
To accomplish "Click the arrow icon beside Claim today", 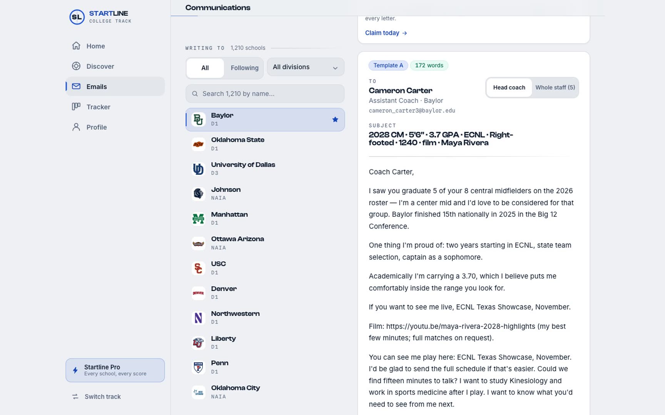I will (x=404, y=33).
